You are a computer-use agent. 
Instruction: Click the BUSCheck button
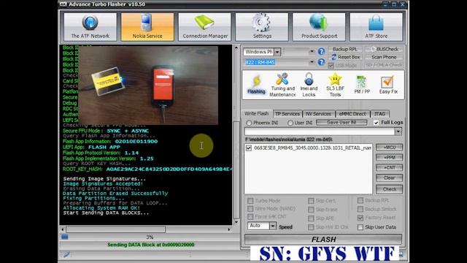384,49
